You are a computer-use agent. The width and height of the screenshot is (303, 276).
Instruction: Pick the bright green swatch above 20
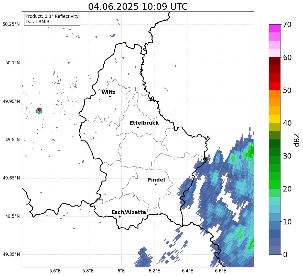[x=275, y=184]
